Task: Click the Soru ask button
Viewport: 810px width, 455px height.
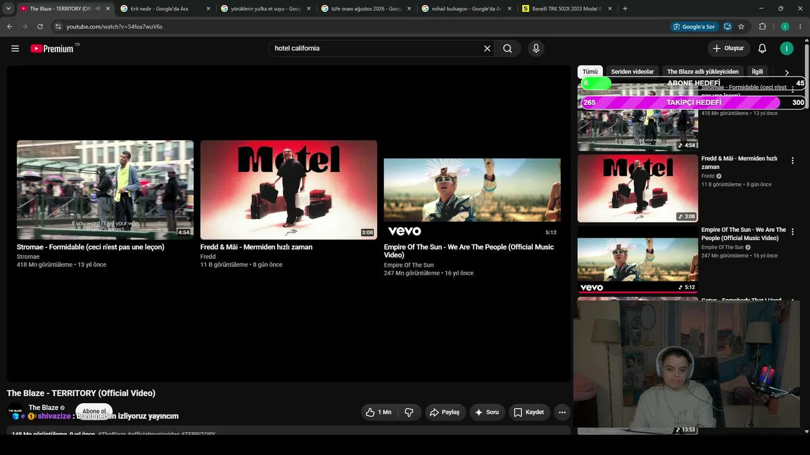Action: (x=487, y=412)
